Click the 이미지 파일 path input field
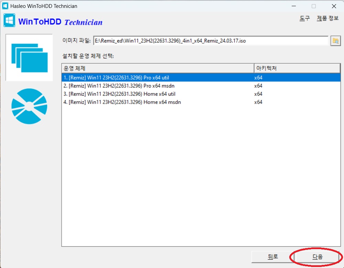Image resolution: width=344 pixels, height=268 pixels. [x=211, y=41]
